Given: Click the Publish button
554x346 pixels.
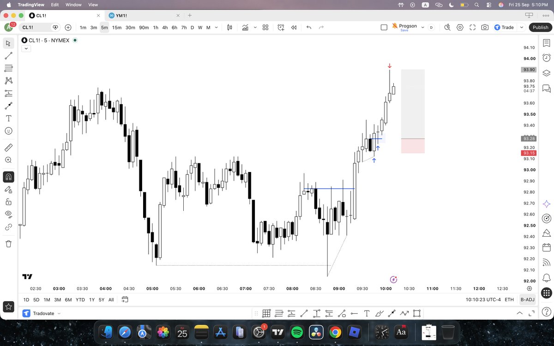Looking at the screenshot, I should [540, 28].
